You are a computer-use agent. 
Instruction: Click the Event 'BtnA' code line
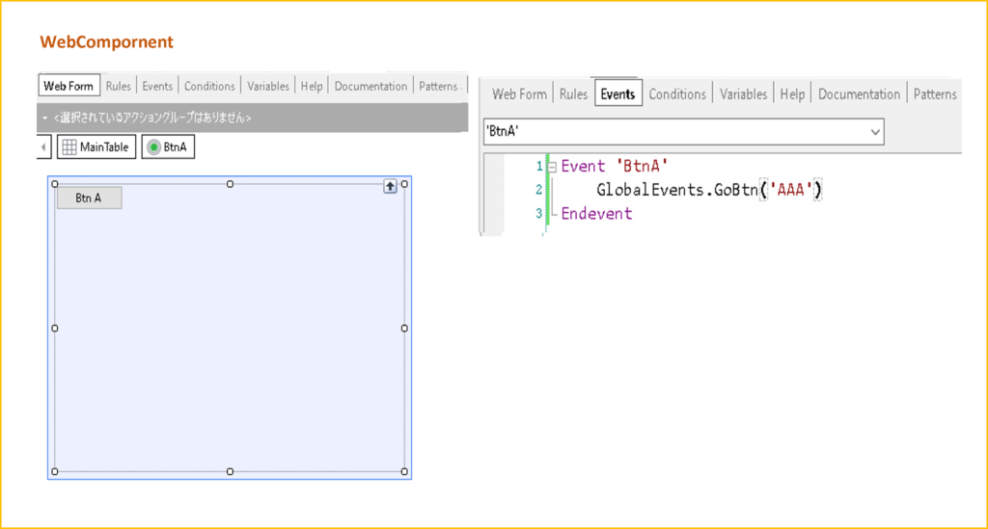(615, 166)
